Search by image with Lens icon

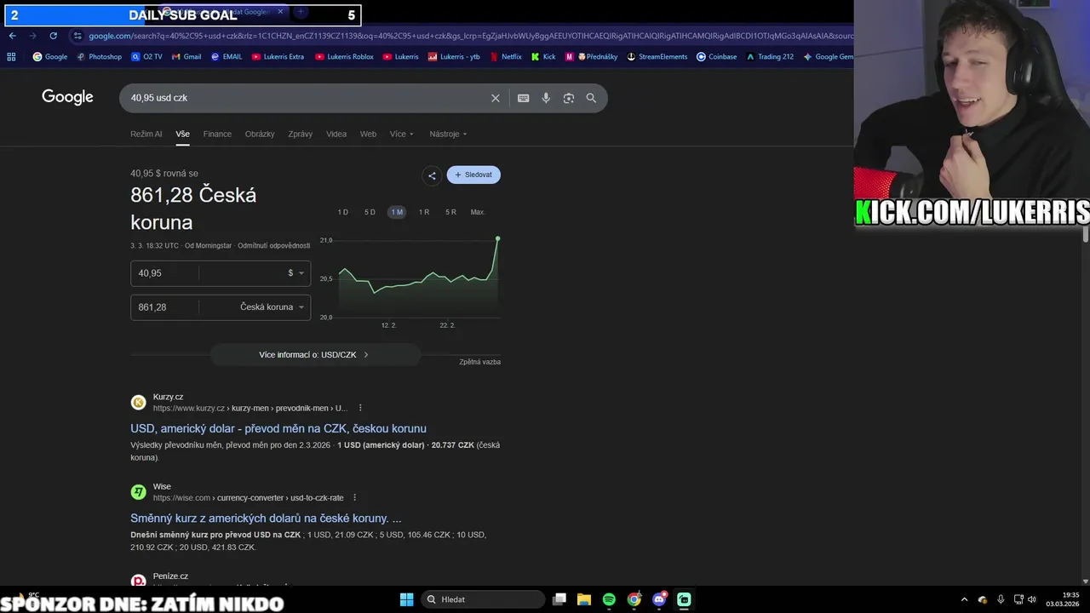point(569,98)
